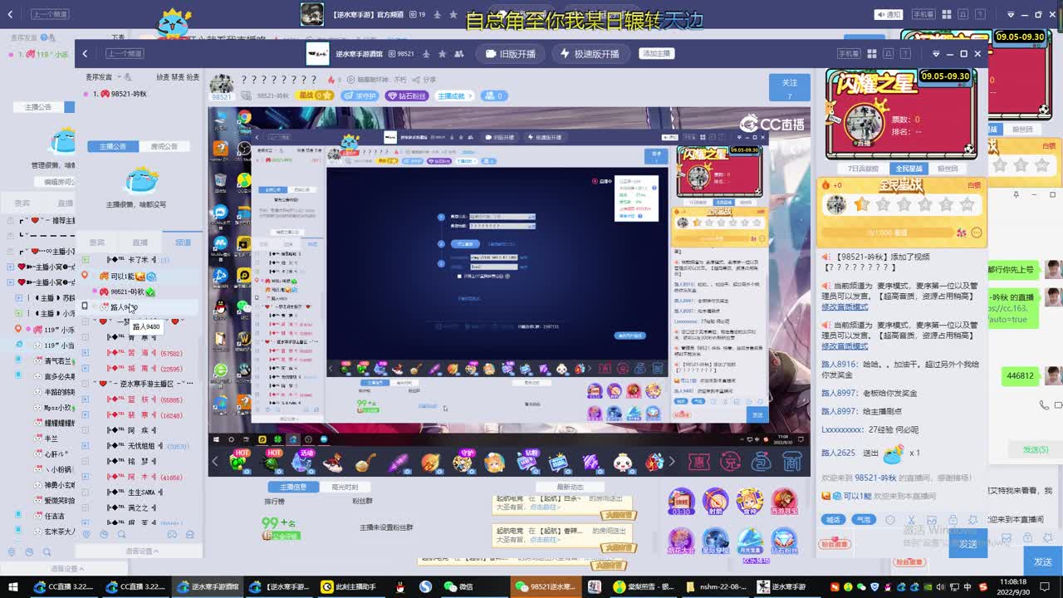Start broadcasting with 旧版开播

(512, 54)
